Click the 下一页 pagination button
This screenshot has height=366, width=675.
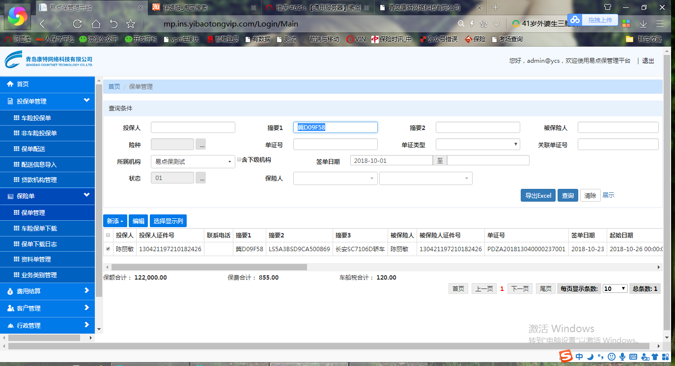520,288
